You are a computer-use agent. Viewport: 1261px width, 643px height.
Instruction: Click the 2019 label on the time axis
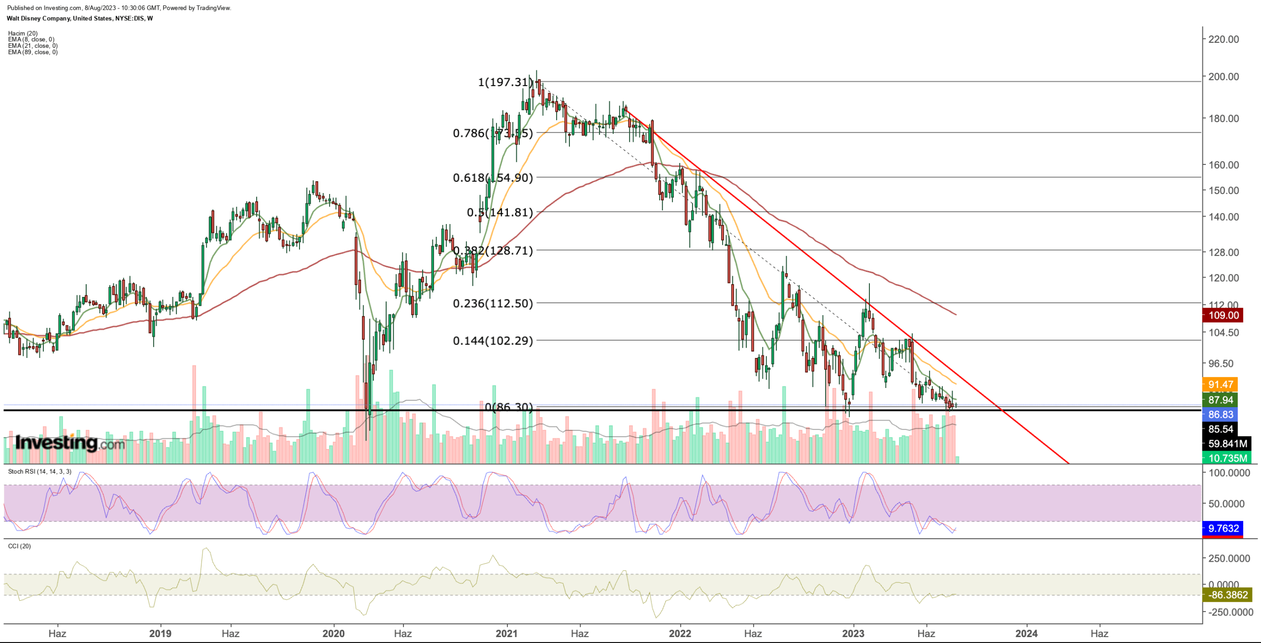(160, 634)
